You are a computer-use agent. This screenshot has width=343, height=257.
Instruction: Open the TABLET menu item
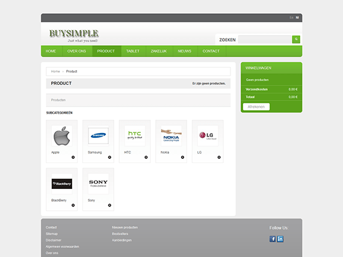[x=132, y=51]
